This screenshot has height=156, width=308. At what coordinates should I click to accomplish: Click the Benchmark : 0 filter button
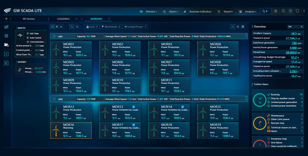coord(111,26)
